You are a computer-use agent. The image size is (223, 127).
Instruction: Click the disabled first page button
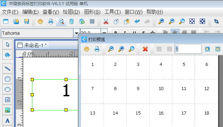pos(159,49)
